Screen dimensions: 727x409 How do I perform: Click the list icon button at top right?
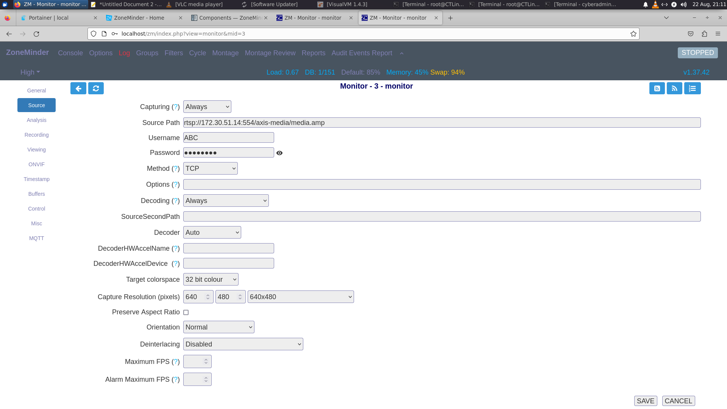tap(692, 88)
